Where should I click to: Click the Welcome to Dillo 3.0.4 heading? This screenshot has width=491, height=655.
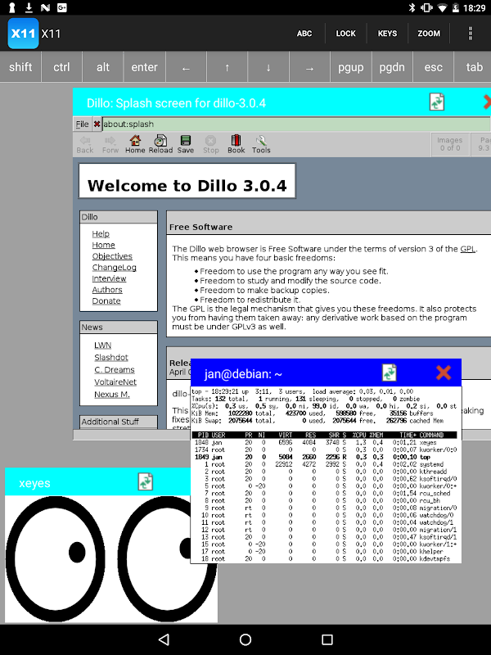pos(187,186)
